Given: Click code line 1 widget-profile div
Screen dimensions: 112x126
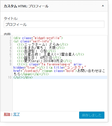Looking at the screenshot, I should tap(38, 38).
